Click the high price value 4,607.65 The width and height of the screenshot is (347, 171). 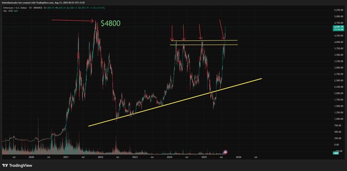[61, 8]
